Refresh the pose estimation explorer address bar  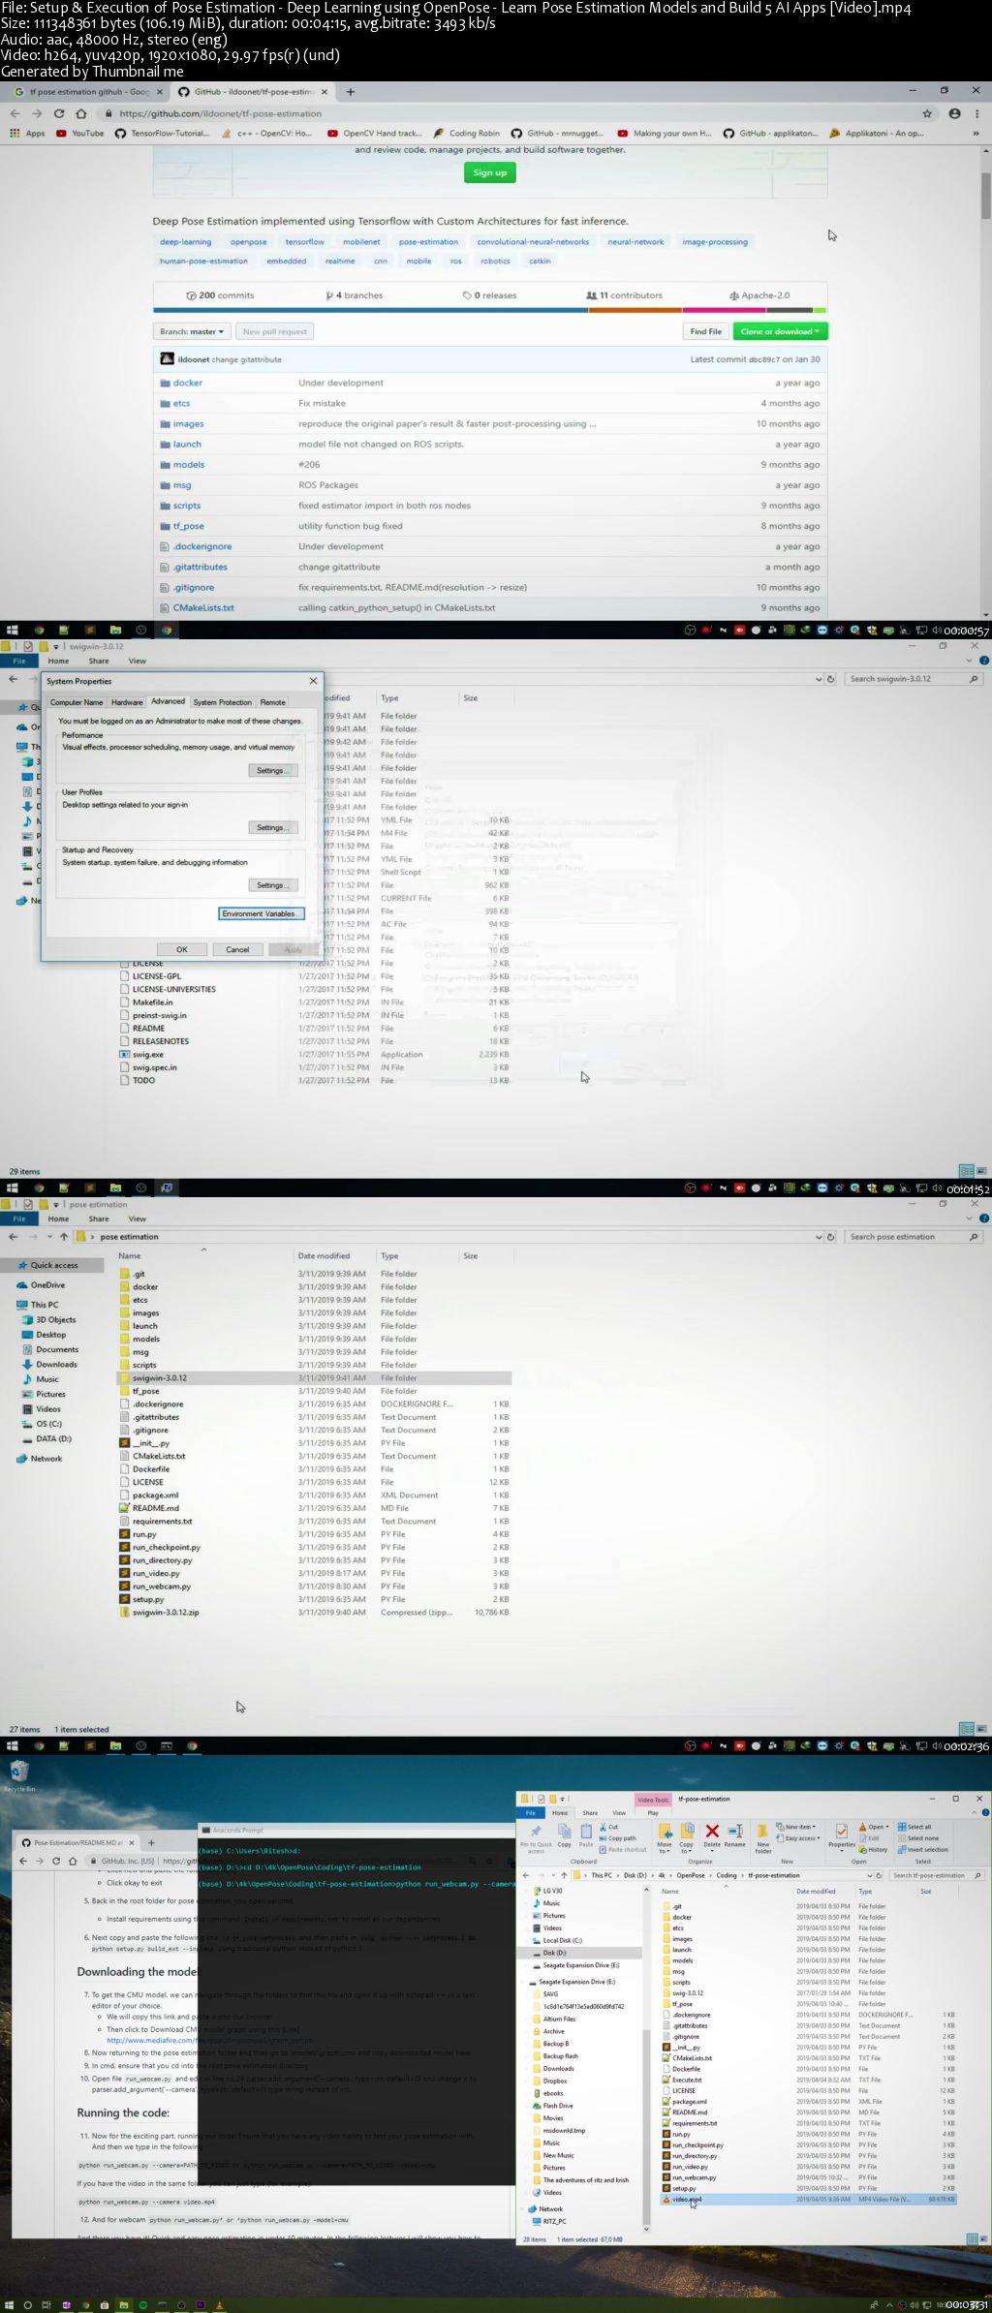click(830, 1237)
